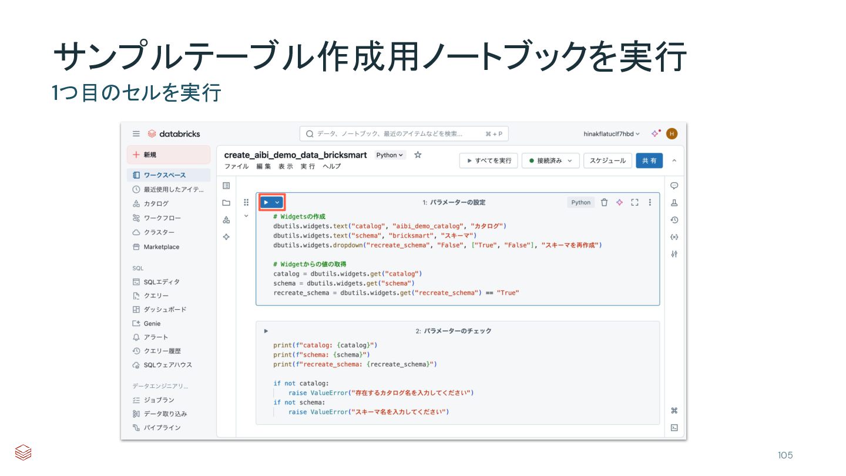This screenshot has width=846, height=476.
Task: Open the 実行 menu
Action: (x=308, y=166)
